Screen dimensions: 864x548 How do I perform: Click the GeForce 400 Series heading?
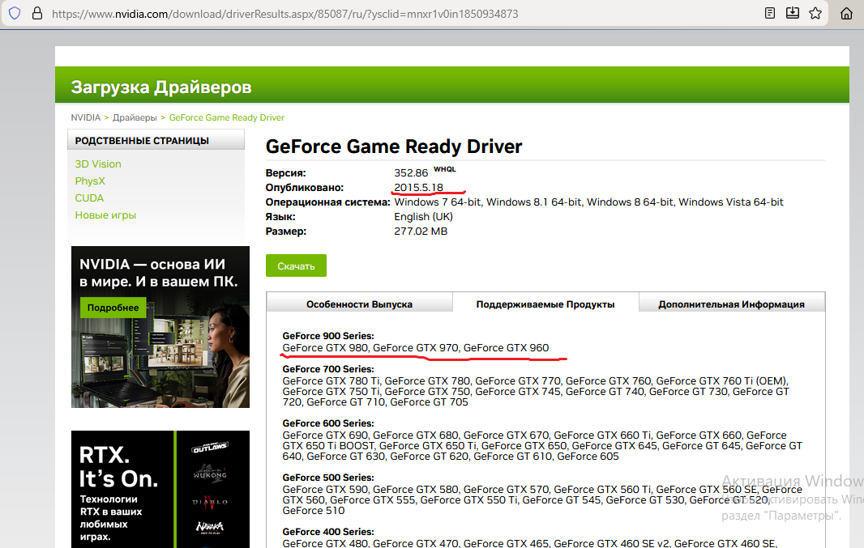click(x=328, y=532)
